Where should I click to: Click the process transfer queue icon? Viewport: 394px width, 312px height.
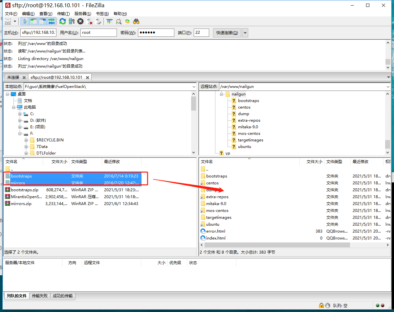(x=71, y=22)
